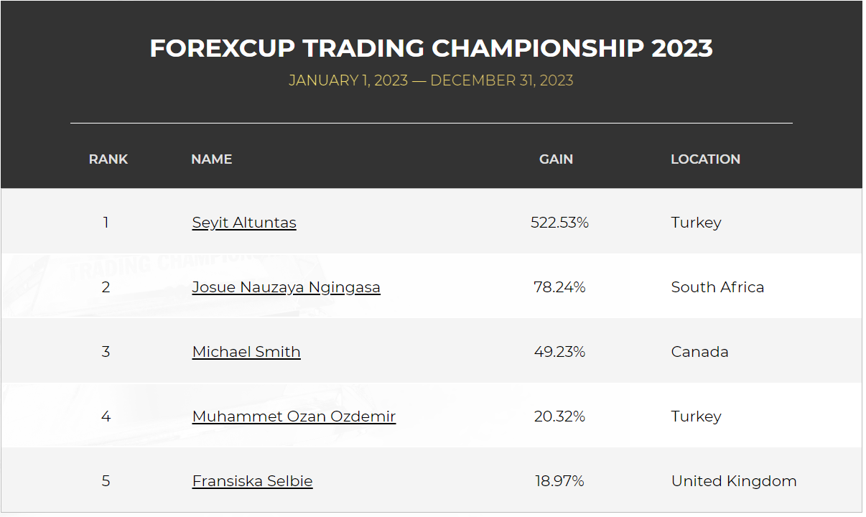
Task: Open Seyit Altuntas profile link
Action: pyautogui.click(x=244, y=223)
